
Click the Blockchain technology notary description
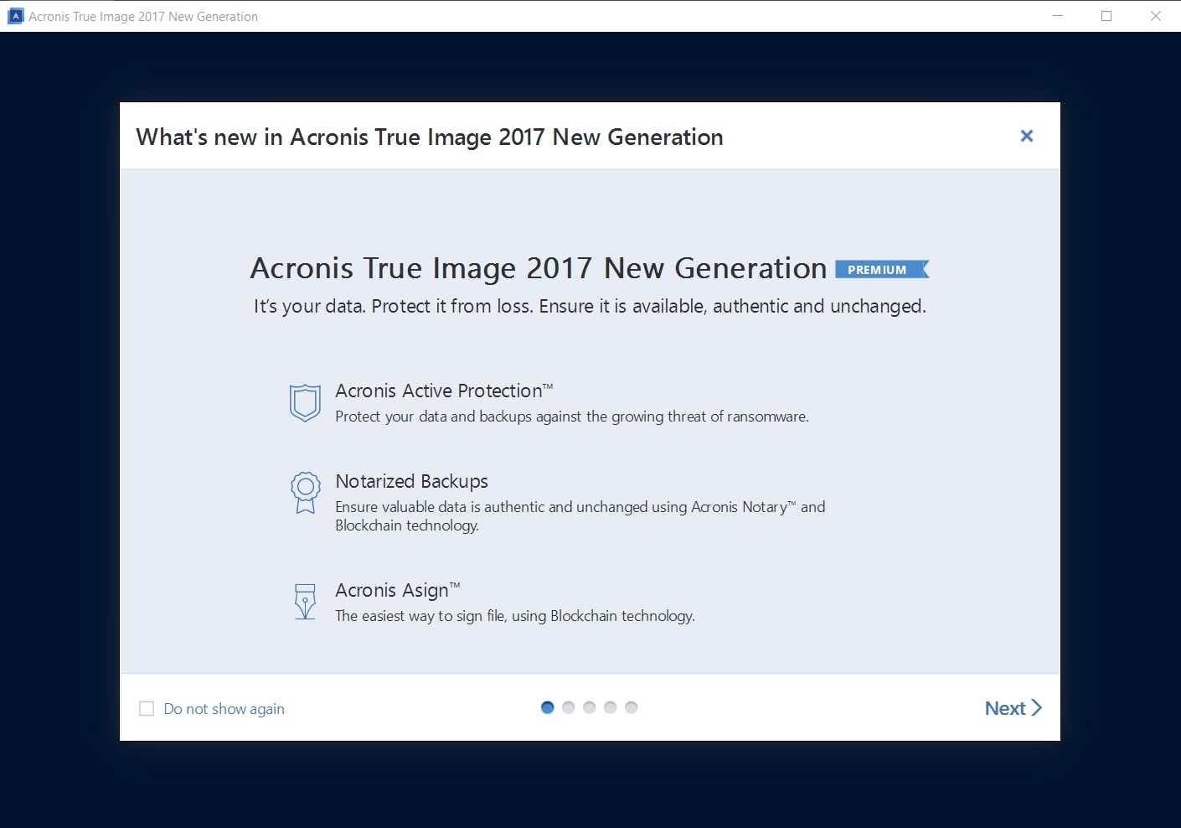click(x=580, y=515)
